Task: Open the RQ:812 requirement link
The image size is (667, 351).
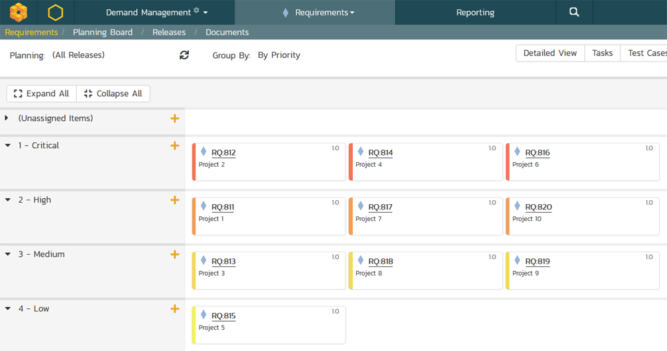Action: tap(223, 153)
